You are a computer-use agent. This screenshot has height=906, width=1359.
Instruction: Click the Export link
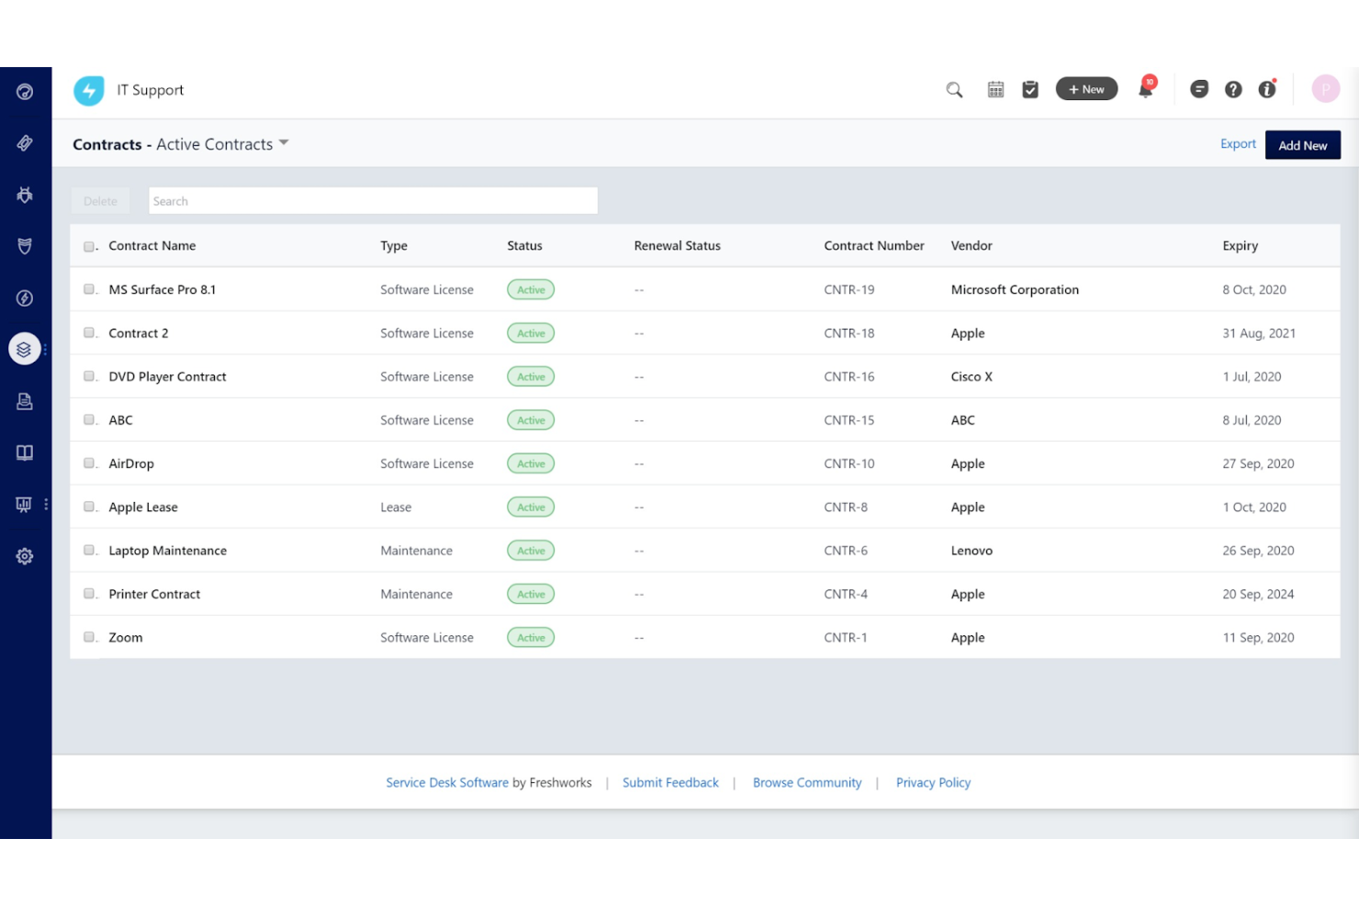tap(1238, 144)
